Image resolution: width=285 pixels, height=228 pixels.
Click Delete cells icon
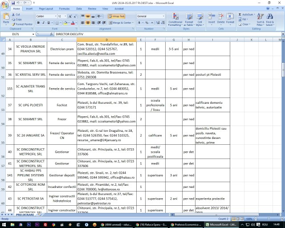(x=221, y=16)
